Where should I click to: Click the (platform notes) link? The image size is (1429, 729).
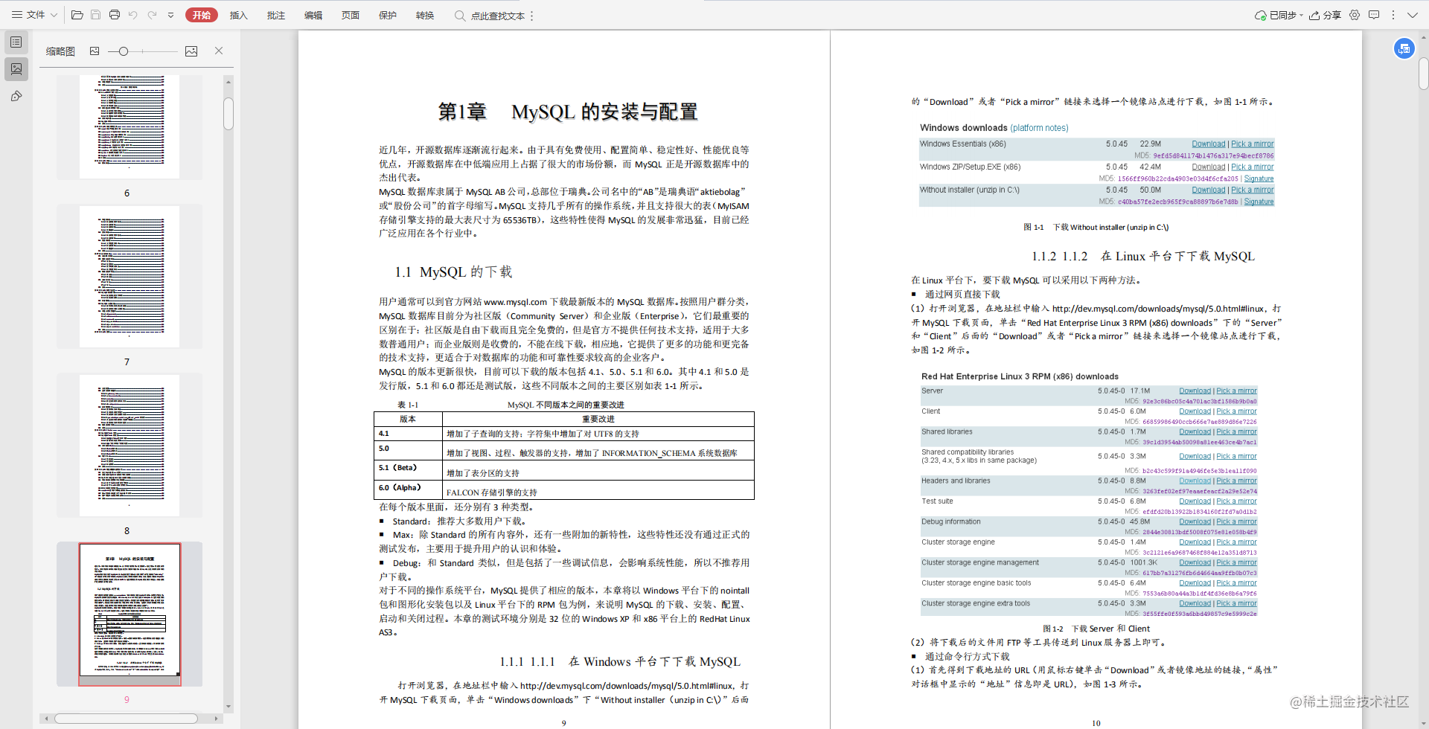(x=1039, y=128)
